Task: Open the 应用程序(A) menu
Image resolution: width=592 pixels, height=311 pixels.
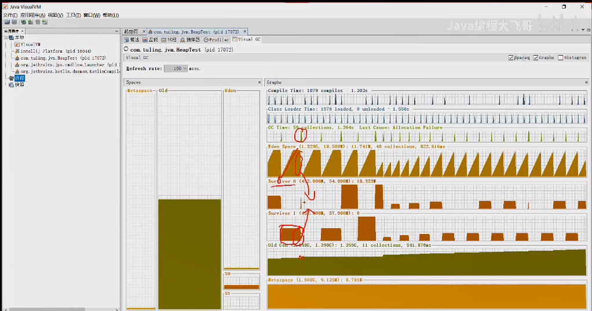Action: point(33,15)
